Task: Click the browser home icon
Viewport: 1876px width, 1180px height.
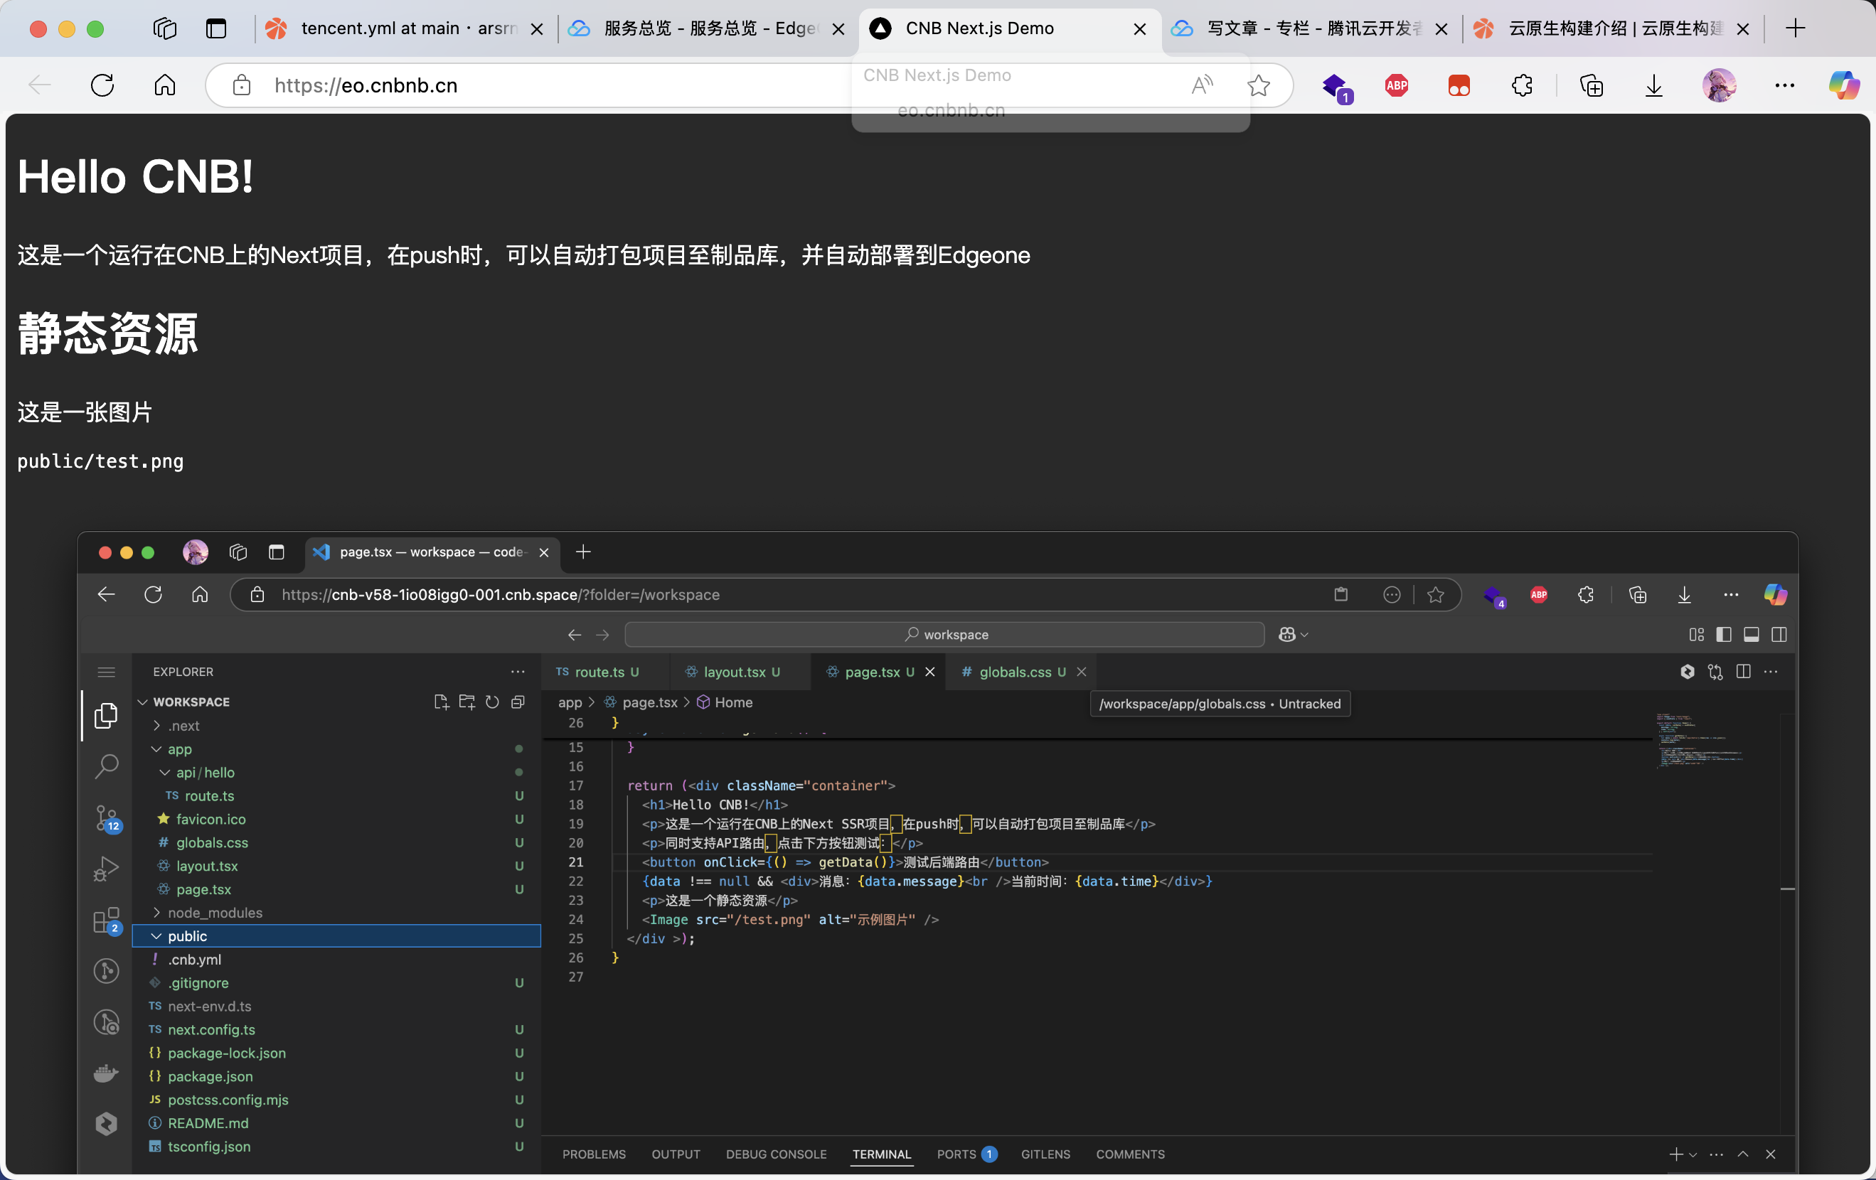Action: 164,85
